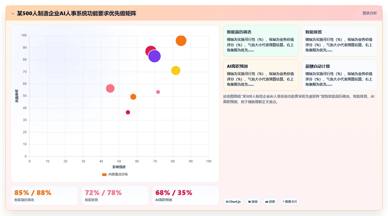Viewport: 388px width, 216px height.
Task: Open the AI离职预测 info card
Action: (261, 75)
